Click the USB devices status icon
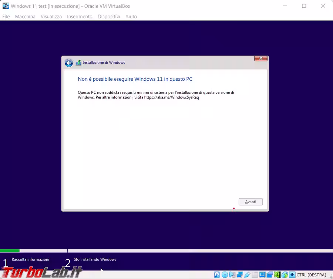This screenshot has height=279, width=333. [x=247, y=275]
